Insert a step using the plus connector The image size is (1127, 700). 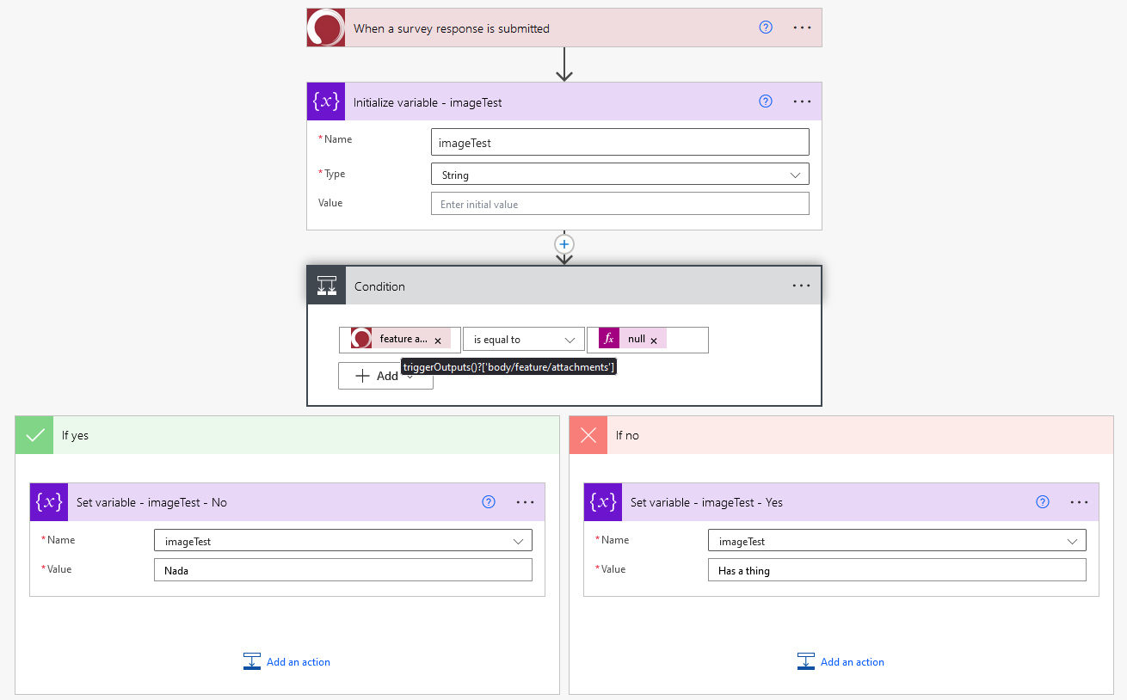(564, 244)
